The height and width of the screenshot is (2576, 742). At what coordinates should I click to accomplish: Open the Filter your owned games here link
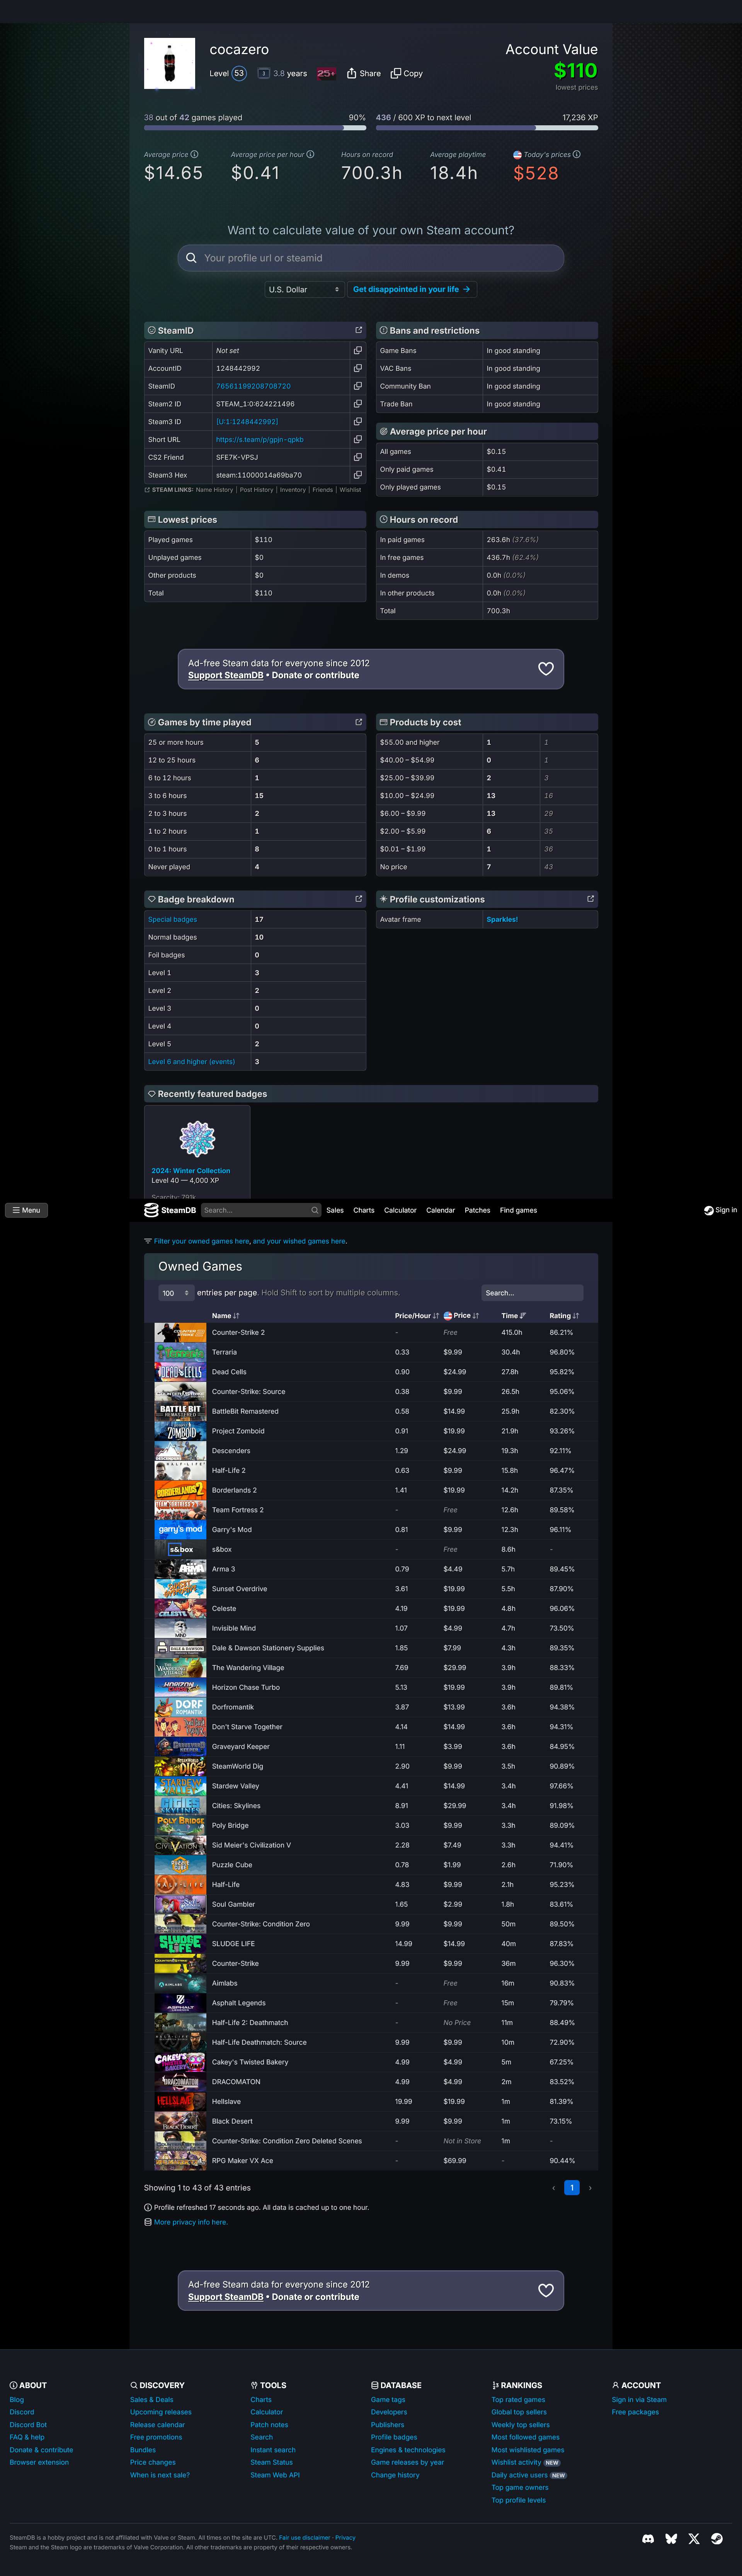tap(202, 1241)
